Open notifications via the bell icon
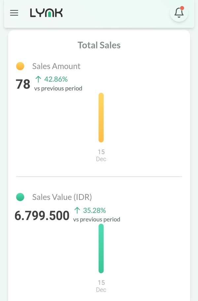This screenshot has height=301, width=198. [x=179, y=13]
